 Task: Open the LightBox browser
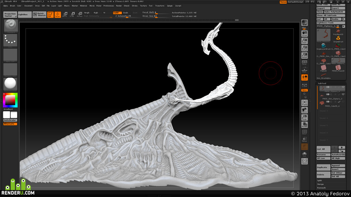coord(25,14)
